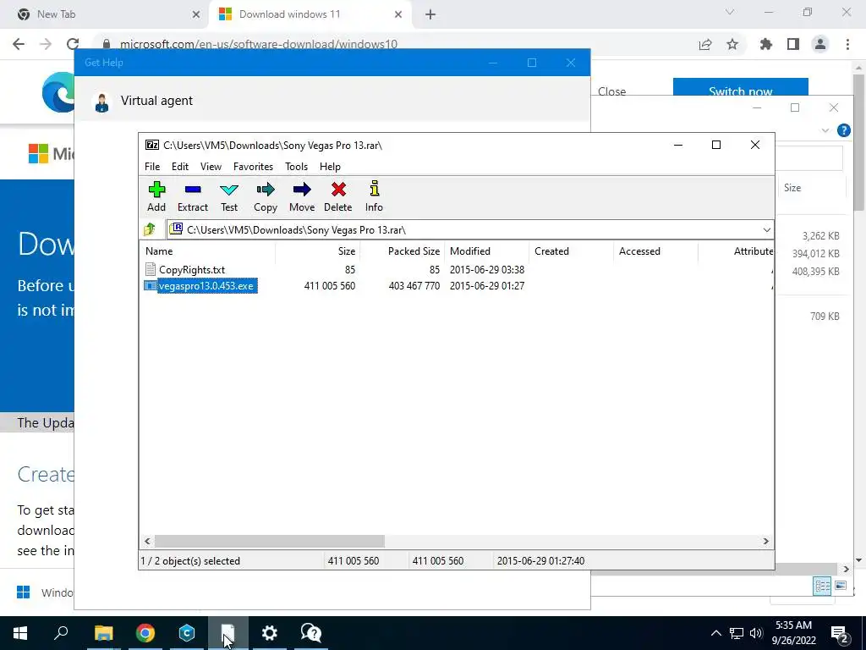Click the Close link beside Switch now
The width and height of the screenshot is (866, 650).
coord(612,91)
